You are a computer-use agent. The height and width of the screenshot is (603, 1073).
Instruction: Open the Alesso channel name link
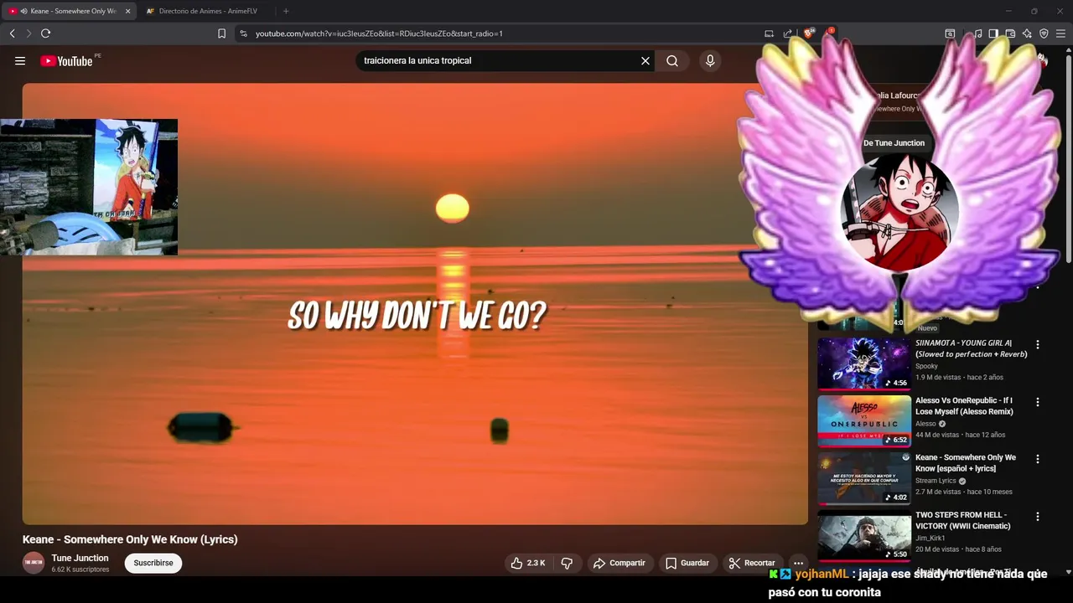tap(925, 424)
